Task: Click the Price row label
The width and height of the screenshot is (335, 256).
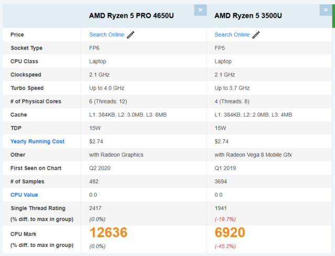Action: click(17, 35)
